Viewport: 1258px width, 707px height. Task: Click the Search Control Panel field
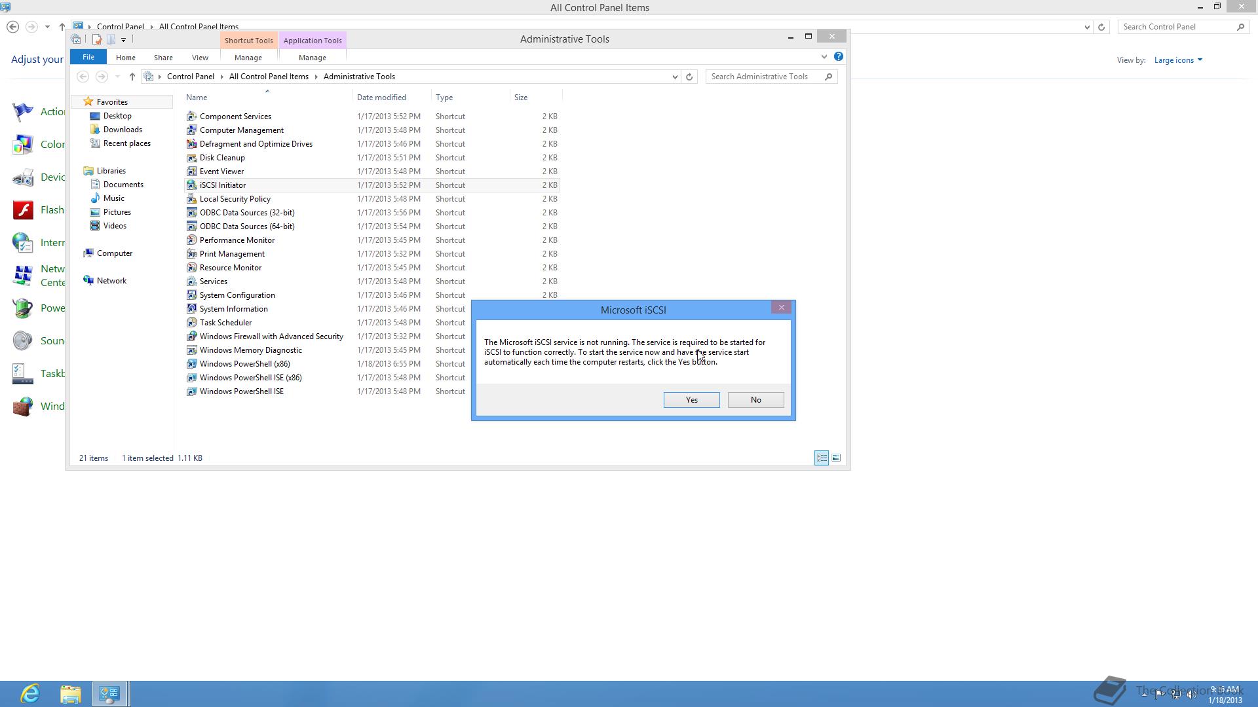click(1183, 27)
